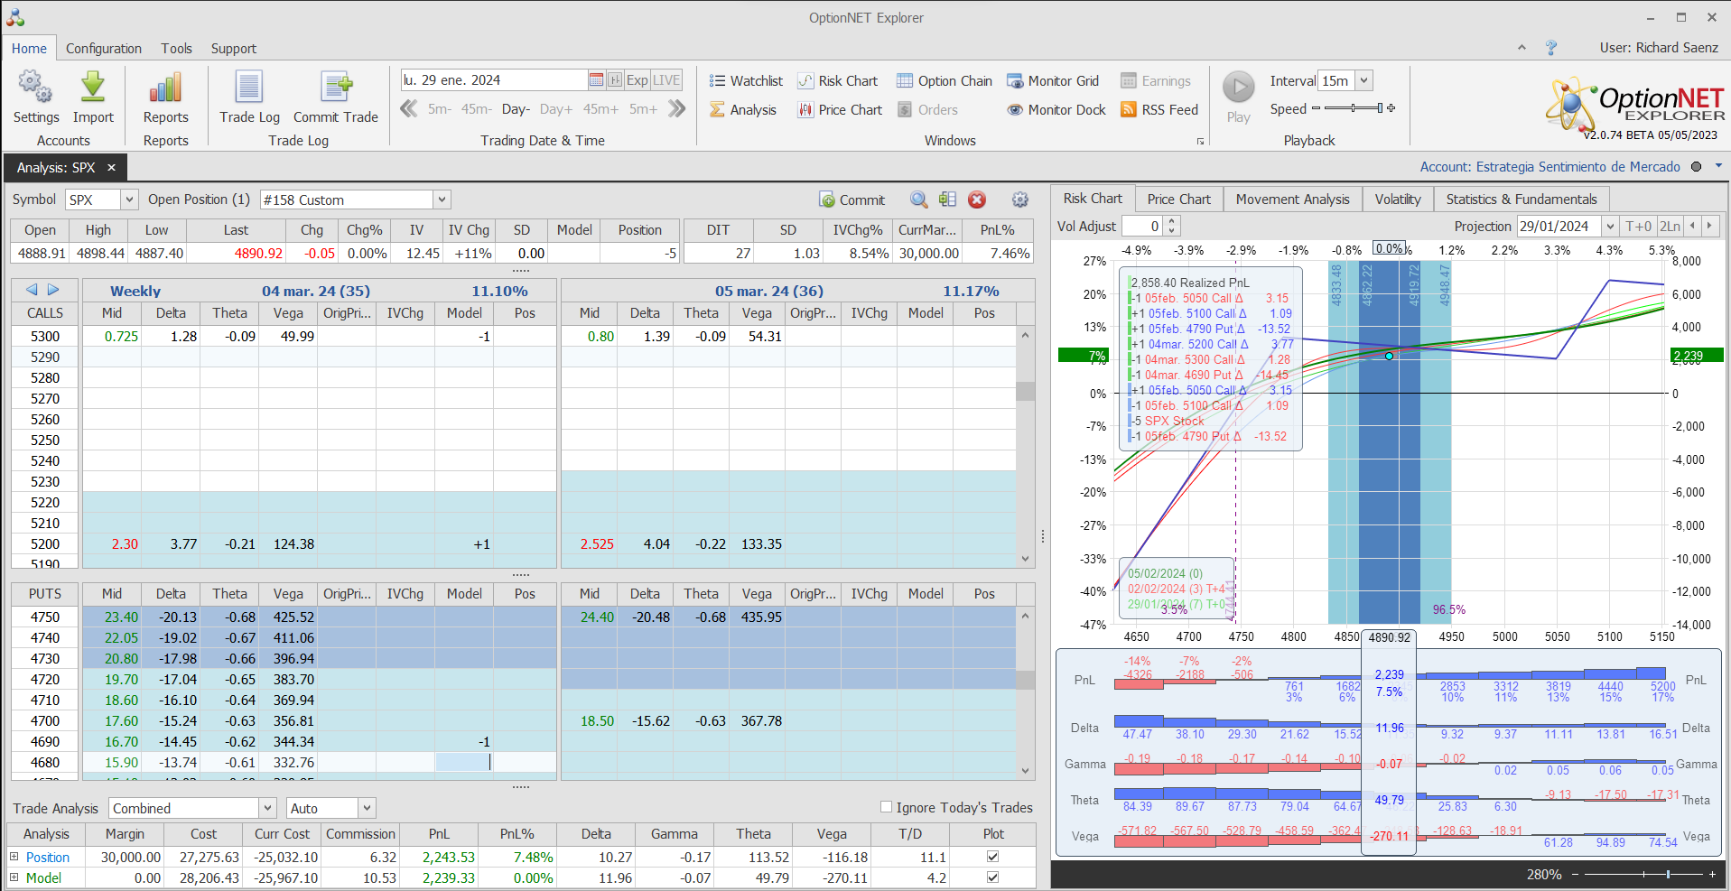Switch to the Movement Analysis tab
This screenshot has height=891, width=1731.
tap(1292, 200)
